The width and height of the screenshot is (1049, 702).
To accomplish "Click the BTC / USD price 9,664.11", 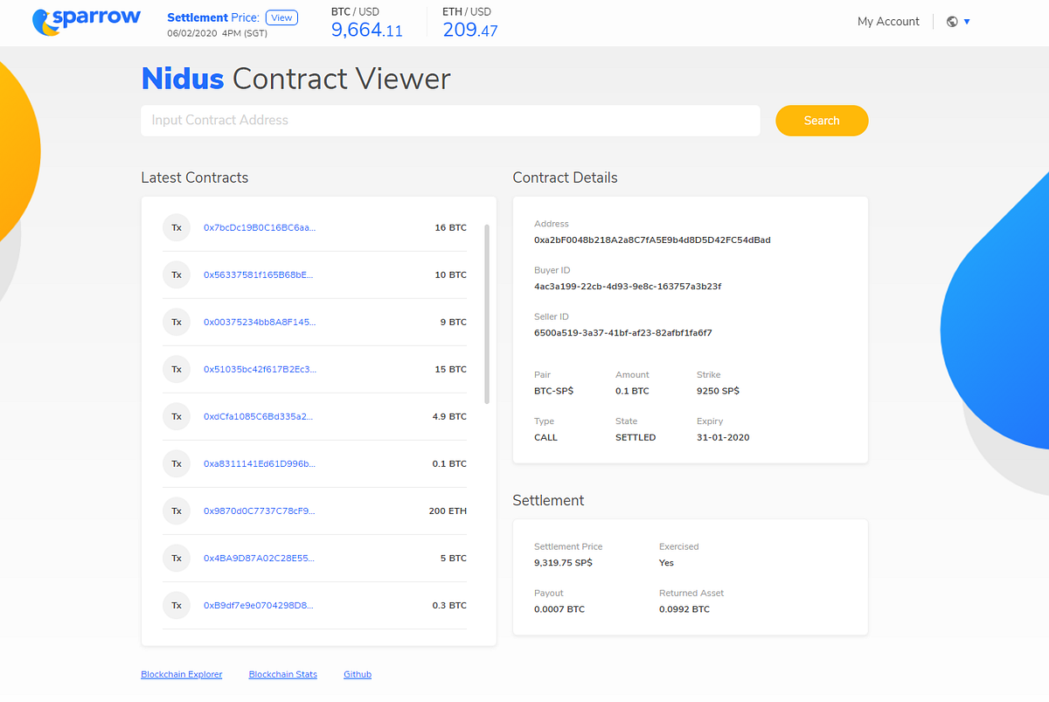I will point(367,31).
